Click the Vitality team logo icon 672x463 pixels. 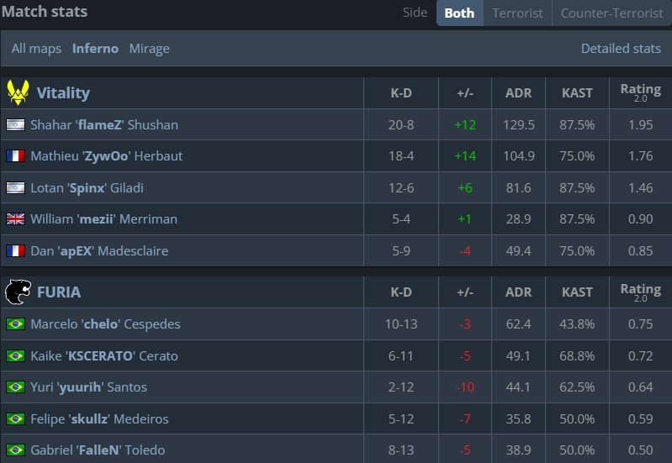(18, 92)
